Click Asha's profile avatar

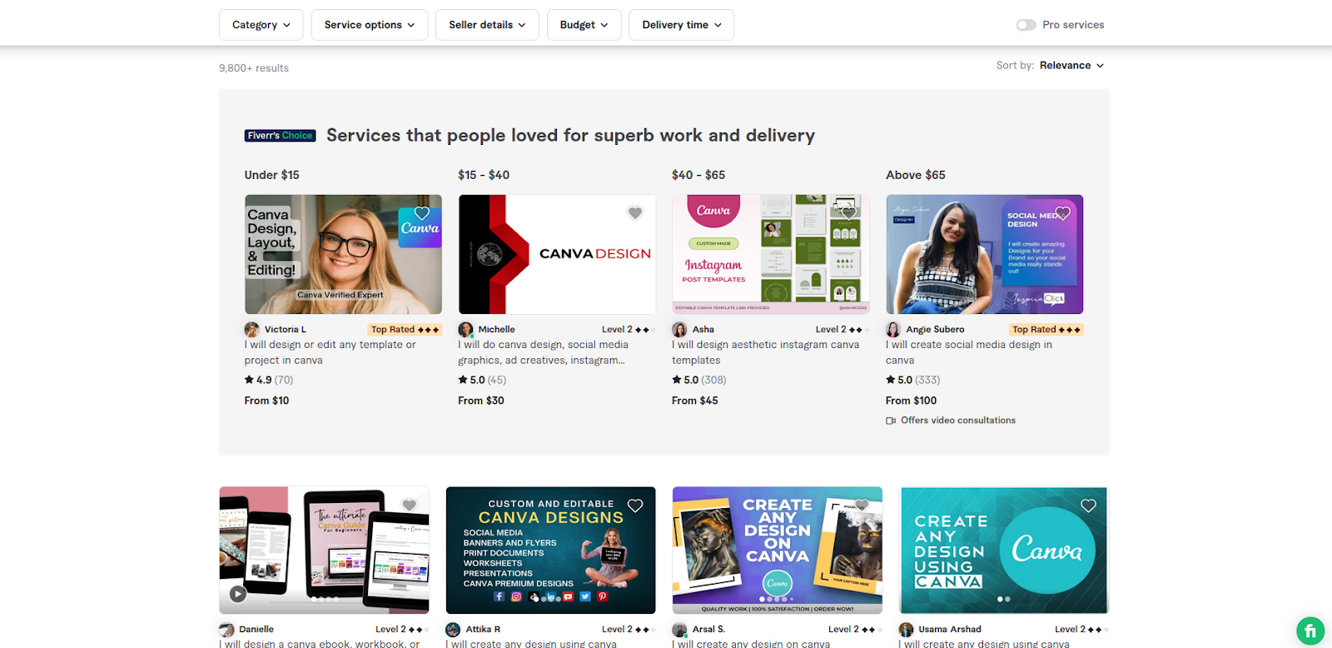(x=679, y=330)
